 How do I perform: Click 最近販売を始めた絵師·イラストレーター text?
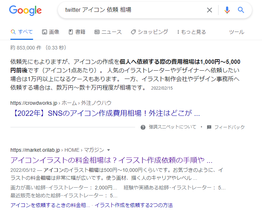[57, 195]
